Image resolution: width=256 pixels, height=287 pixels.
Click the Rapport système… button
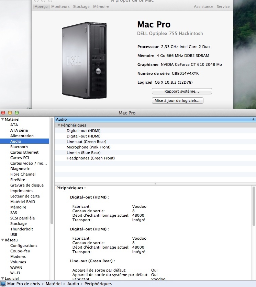click(x=182, y=91)
